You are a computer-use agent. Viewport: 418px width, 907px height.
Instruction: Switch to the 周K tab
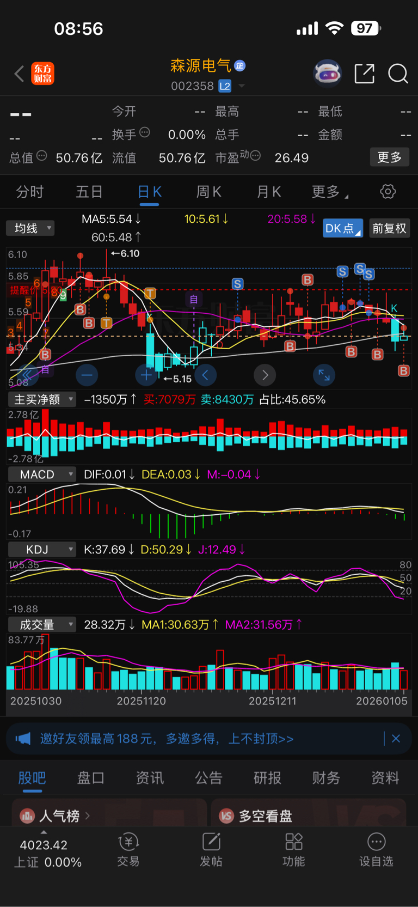[x=208, y=192]
